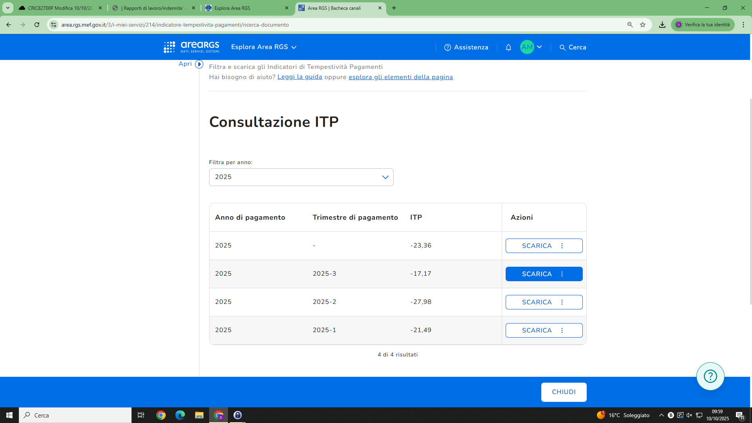
Task: Click the Cerca search in the header
Action: pyautogui.click(x=573, y=47)
